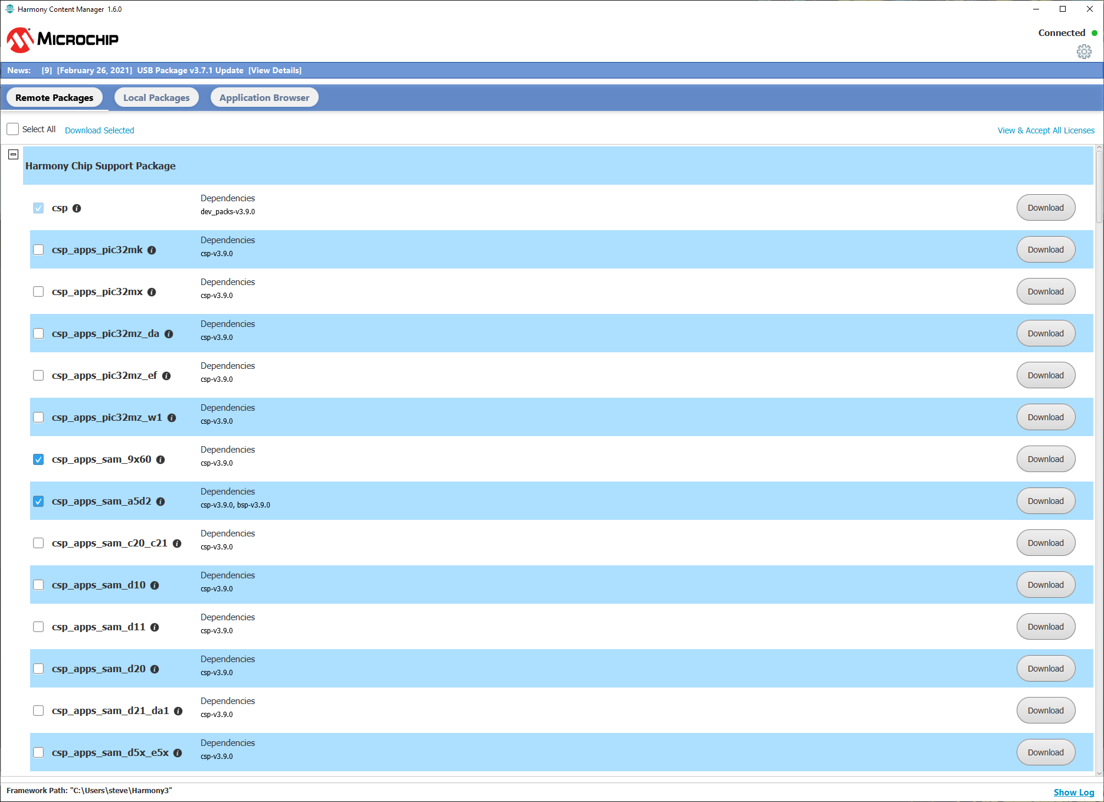Click the Microchip logo
This screenshot has height=802, width=1104.
(61, 39)
